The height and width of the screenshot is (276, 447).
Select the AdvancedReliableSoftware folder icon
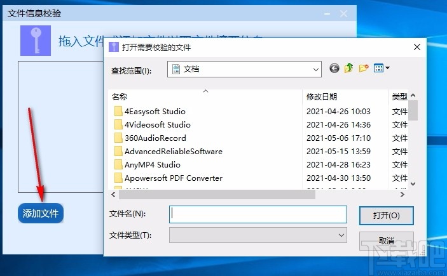118,152
